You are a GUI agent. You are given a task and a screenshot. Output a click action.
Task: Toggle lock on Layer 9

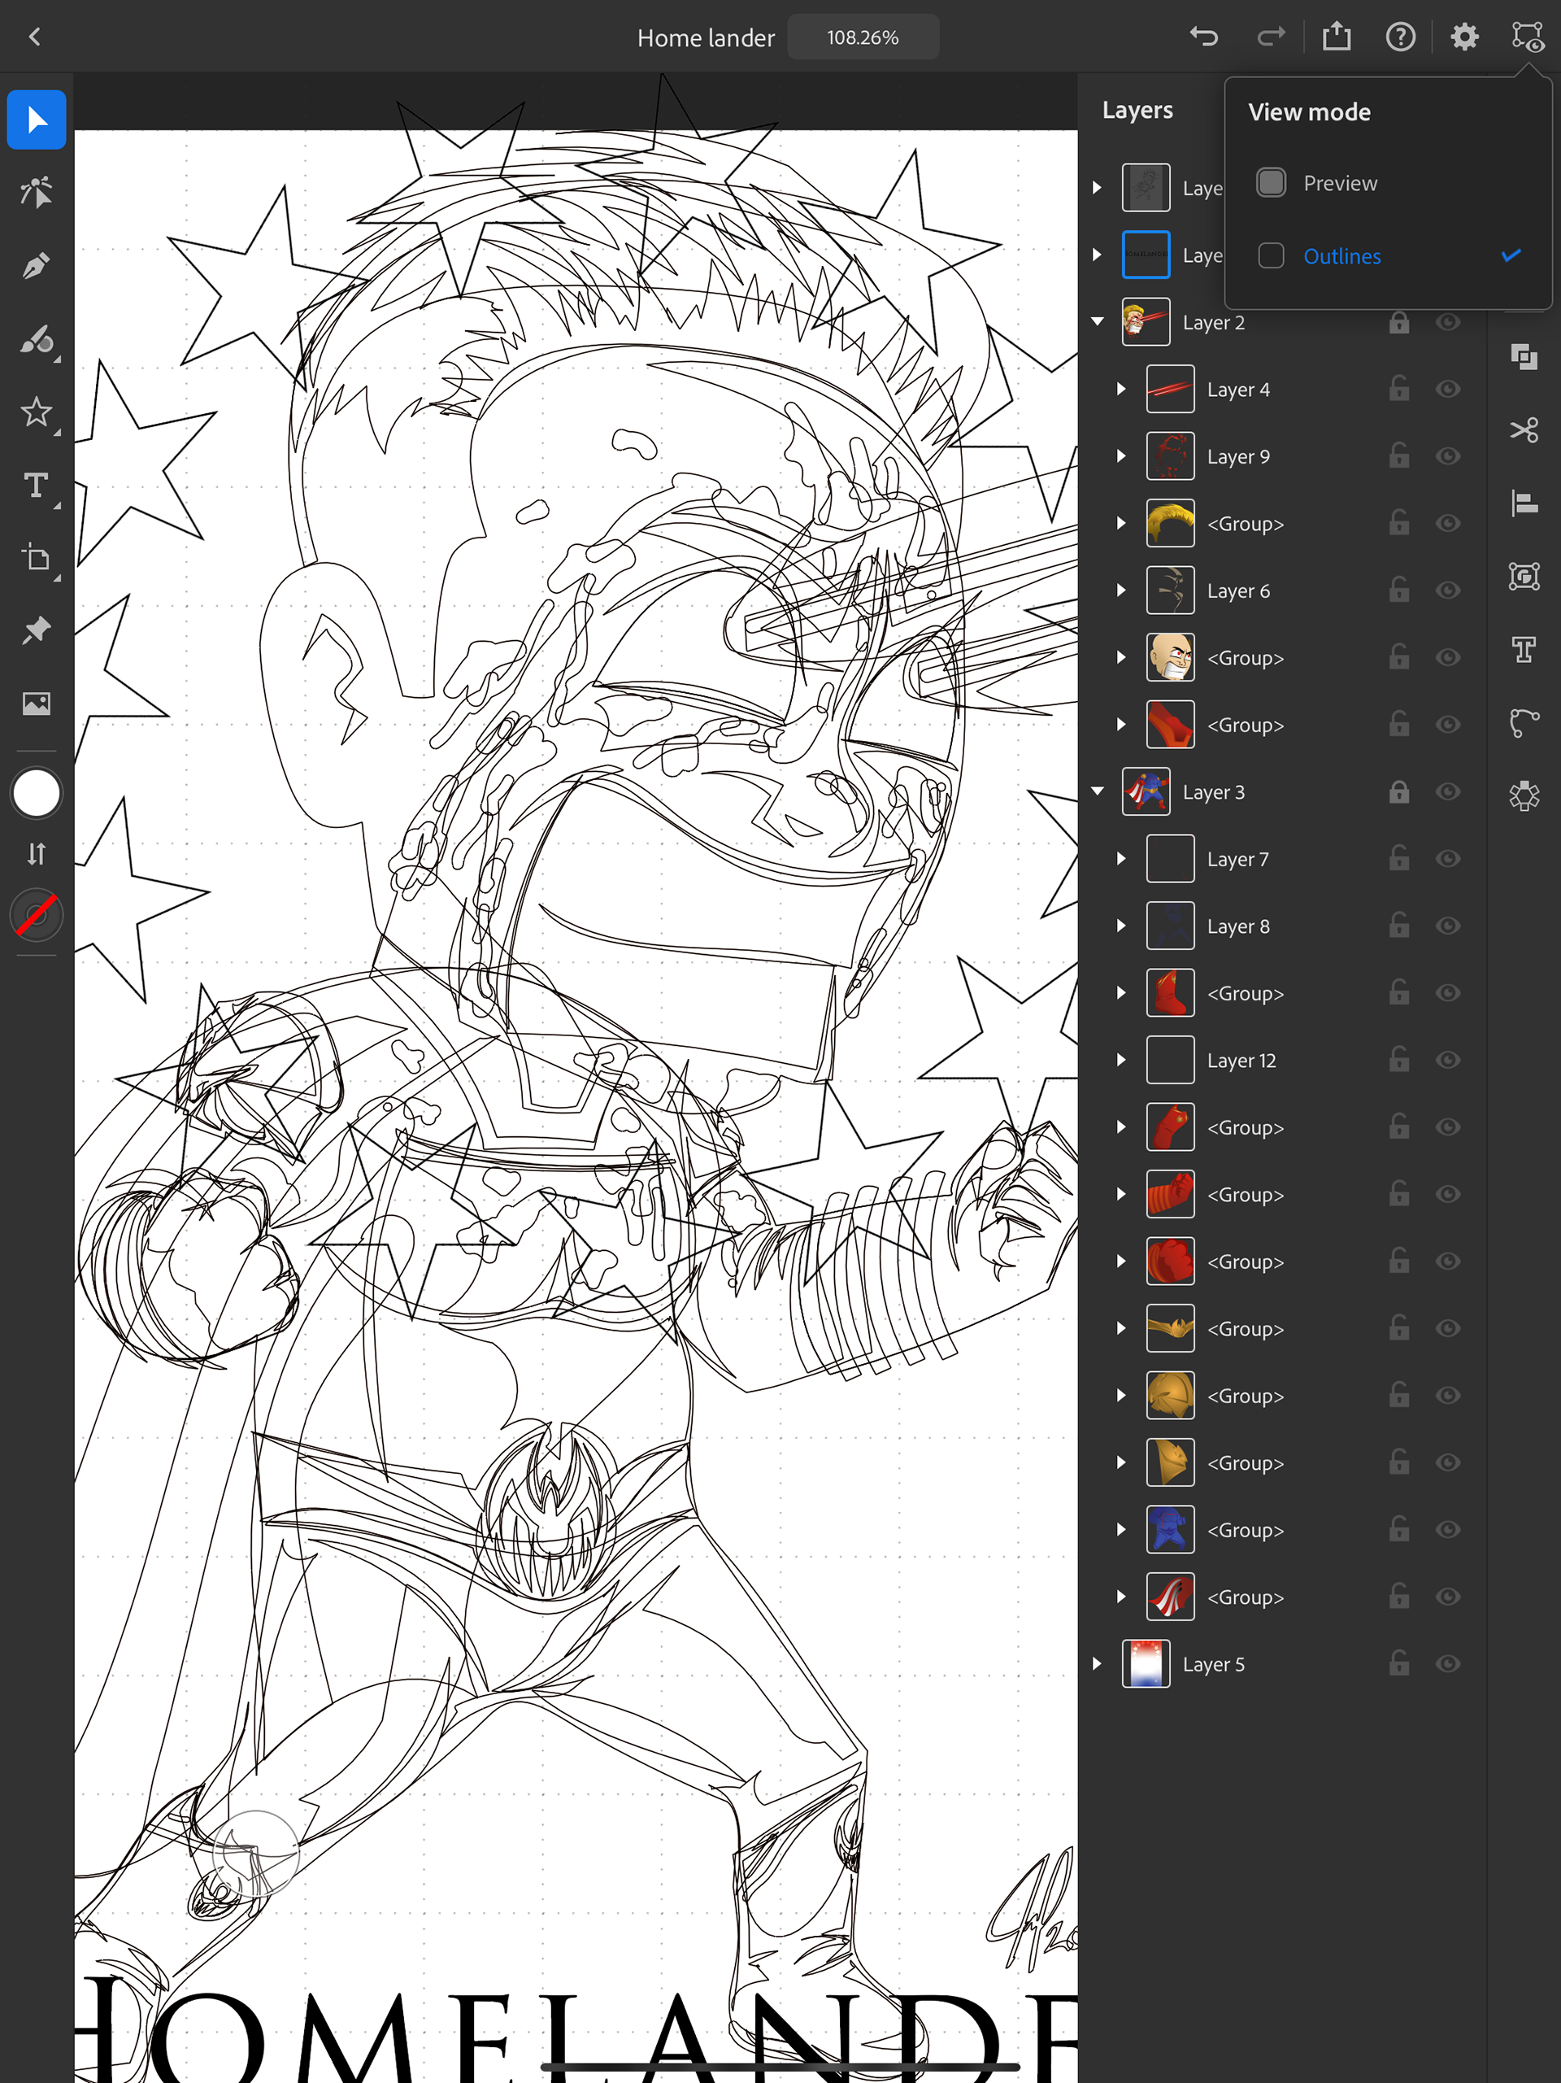1399,455
